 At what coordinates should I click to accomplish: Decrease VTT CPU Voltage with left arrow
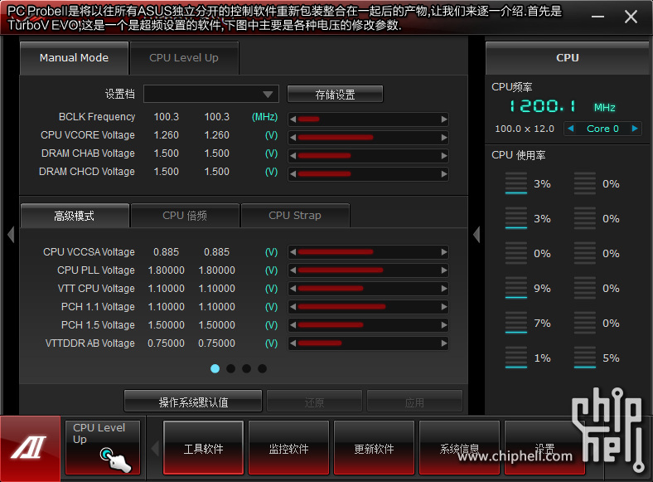[293, 289]
